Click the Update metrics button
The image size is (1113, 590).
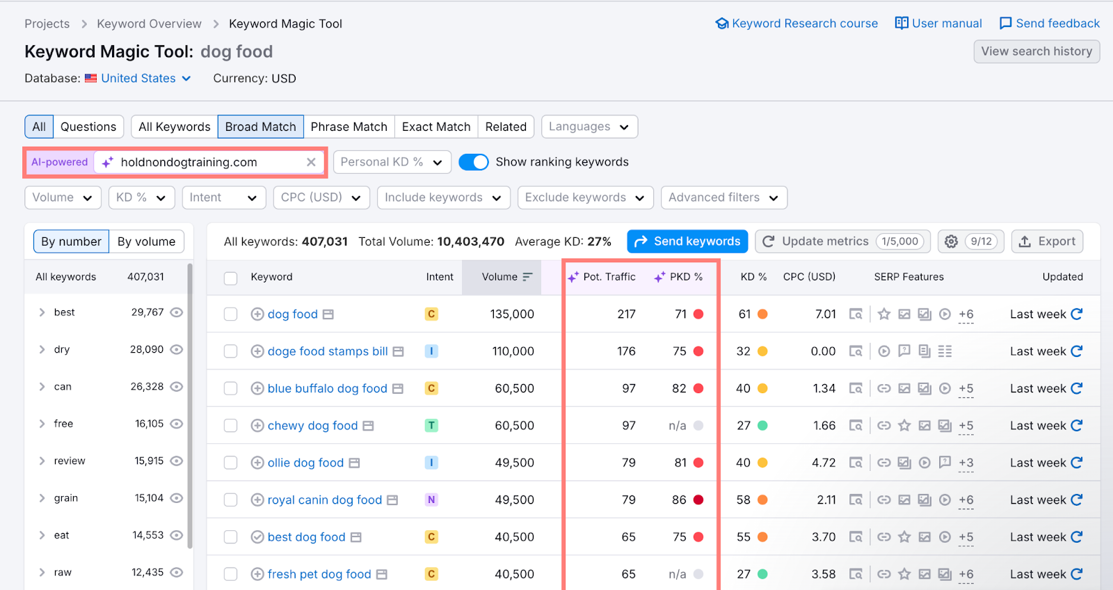coord(843,241)
